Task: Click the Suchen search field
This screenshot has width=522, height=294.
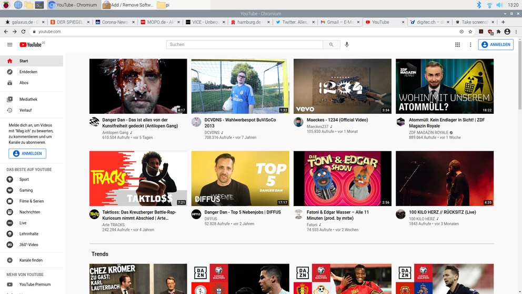Action: [244, 44]
